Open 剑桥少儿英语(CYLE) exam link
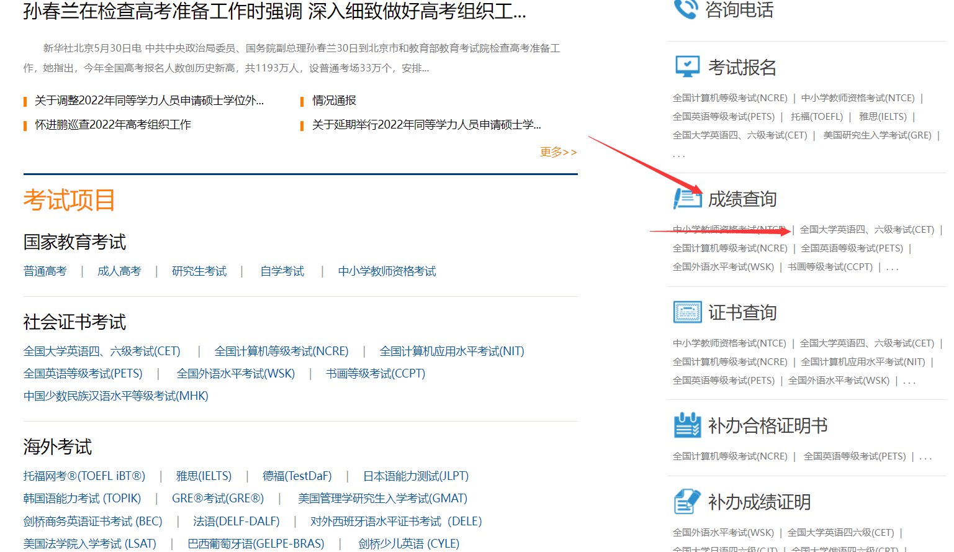 409,543
